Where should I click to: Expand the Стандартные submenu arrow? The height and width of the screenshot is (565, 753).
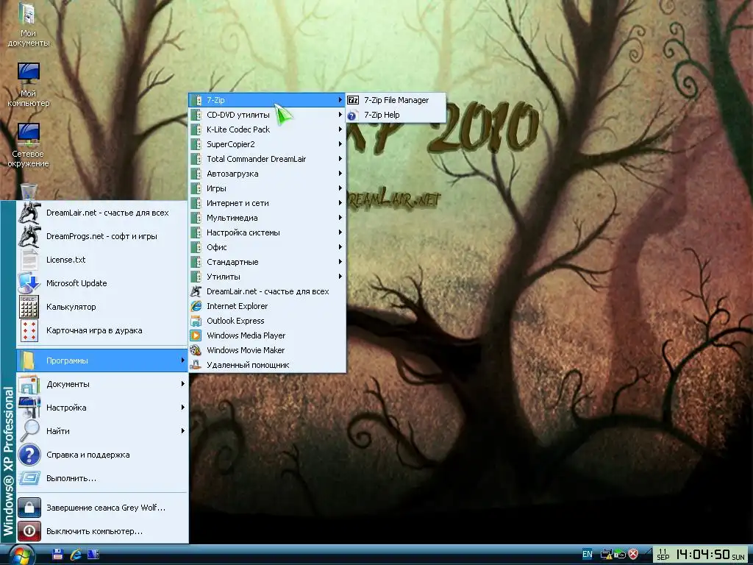tap(340, 262)
